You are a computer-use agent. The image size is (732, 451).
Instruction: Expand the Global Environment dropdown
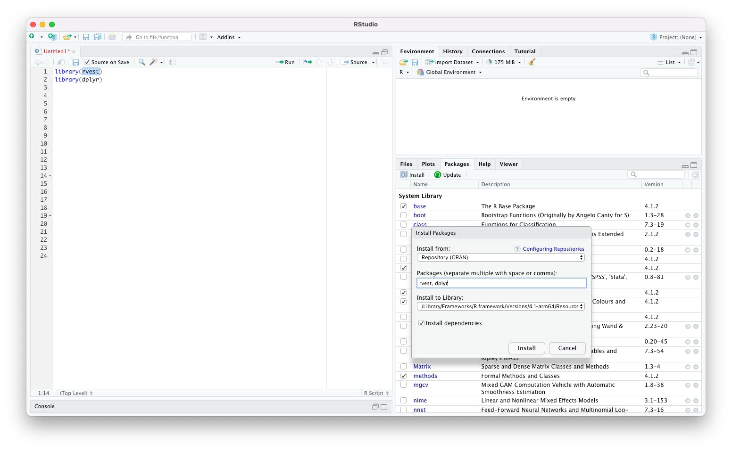[x=449, y=73]
